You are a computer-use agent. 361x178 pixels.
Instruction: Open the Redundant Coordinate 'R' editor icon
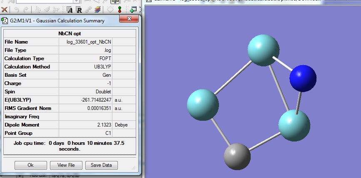78,10
